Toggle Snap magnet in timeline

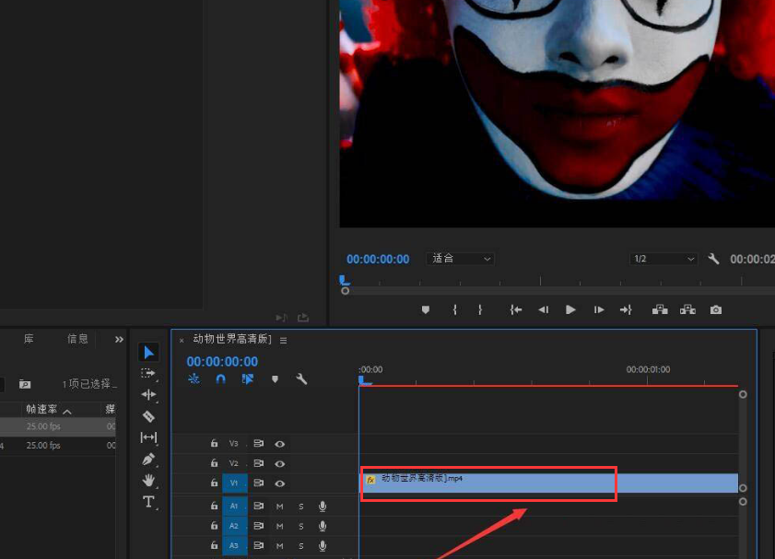point(220,378)
